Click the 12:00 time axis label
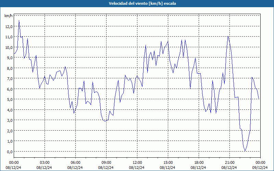274x171 pixels. tap(137, 163)
